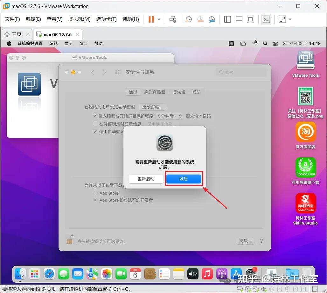Screen dimensions: 327x293
Task: Click the date and time 8月6日 周四 14:48
Action: point(302,43)
